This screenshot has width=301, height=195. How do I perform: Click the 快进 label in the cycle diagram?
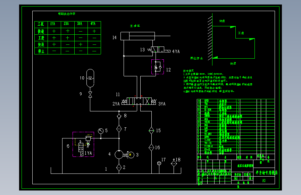tap(222, 21)
